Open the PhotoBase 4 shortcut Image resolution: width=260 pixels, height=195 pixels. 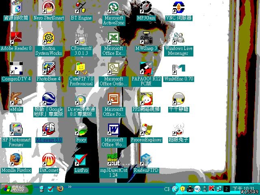coord(48,68)
